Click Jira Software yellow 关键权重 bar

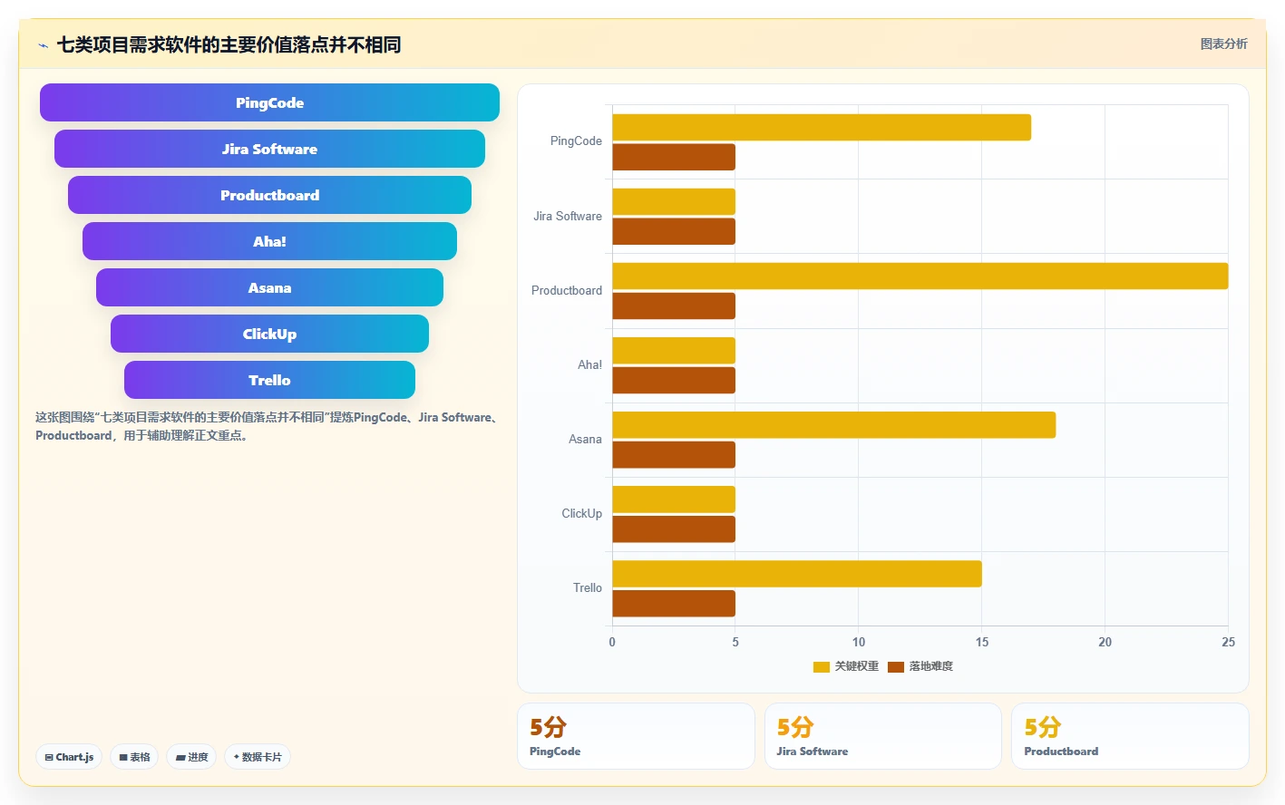[x=674, y=202]
